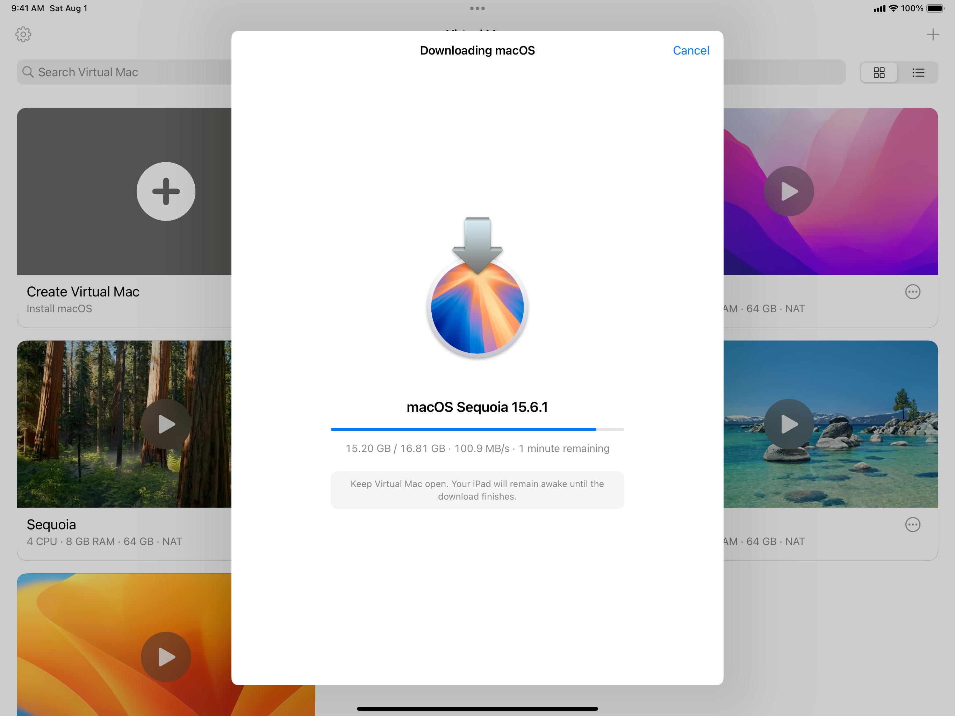Start the orange Ventura wallpaper VM

click(166, 657)
